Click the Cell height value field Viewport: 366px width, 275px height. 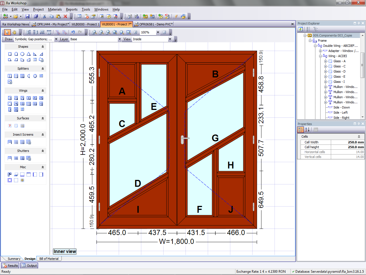tap(348, 147)
